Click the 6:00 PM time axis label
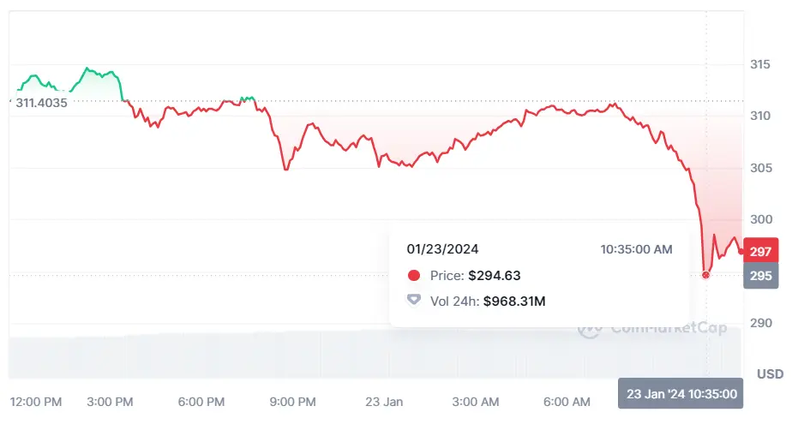The width and height of the screenshot is (792, 424). pyautogui.click(x=201, y=402)
